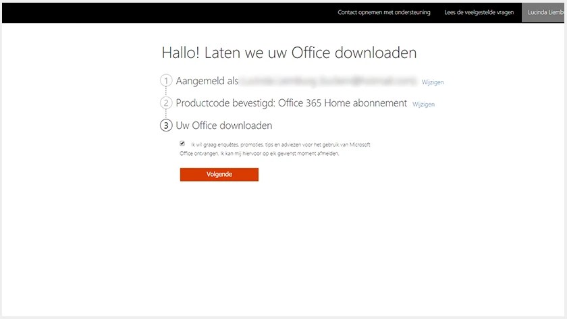Click the blurred email address

coord(328,81)
